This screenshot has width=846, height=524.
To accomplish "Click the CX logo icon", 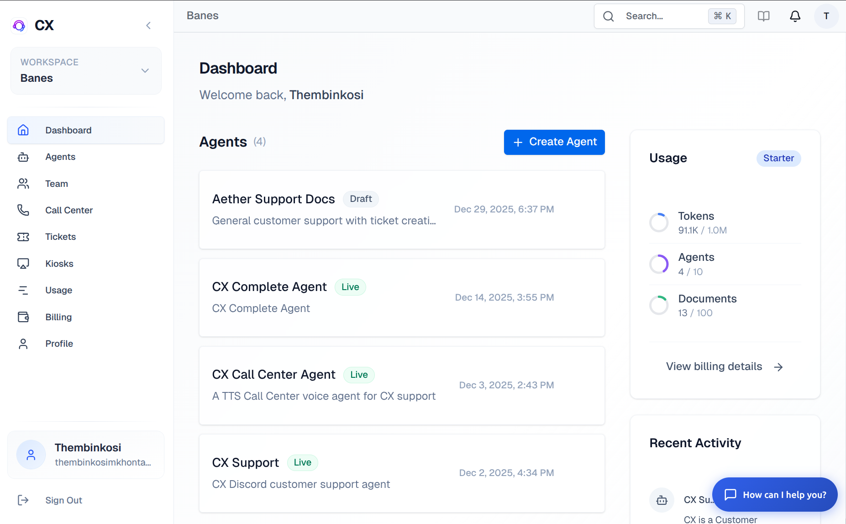I will pyautogui.click(x=19, y=25).
